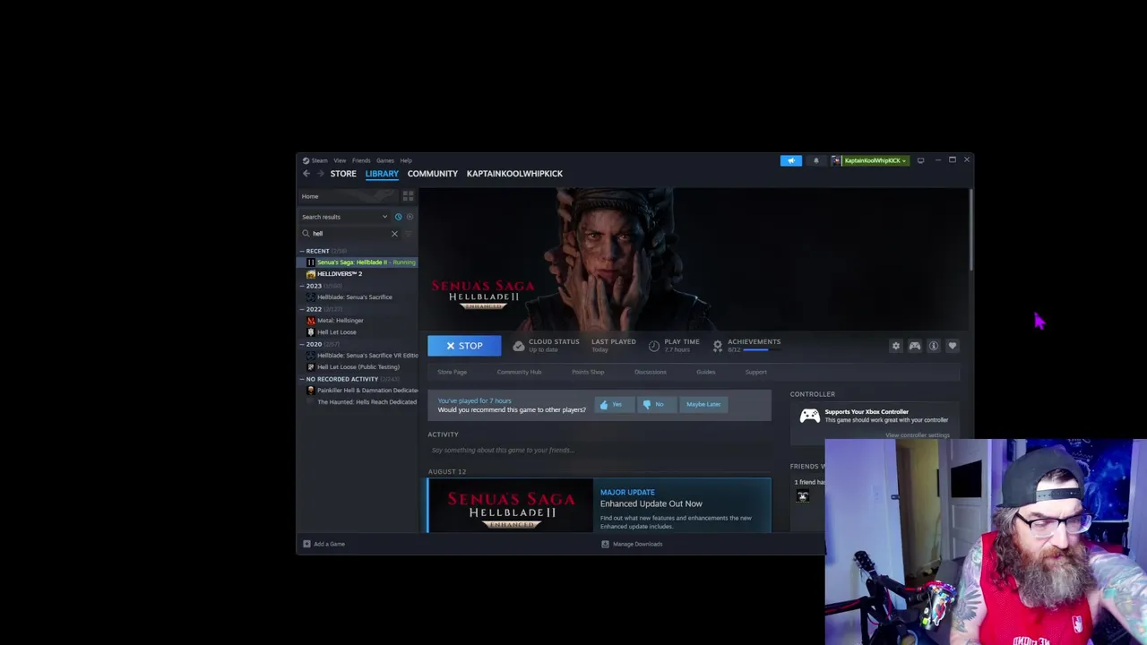Select Hellblade: Senua's Sacrifice VR Edition
The width and height of the screenshot is (1147, 645).
coord(358,356)
